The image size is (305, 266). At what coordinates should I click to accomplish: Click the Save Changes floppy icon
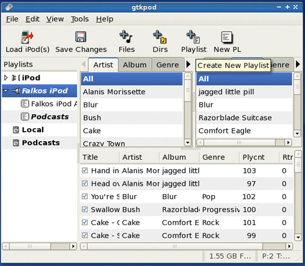tap(81, 36)
